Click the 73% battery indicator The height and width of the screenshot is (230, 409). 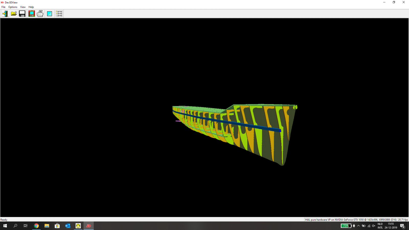[346, 226]
